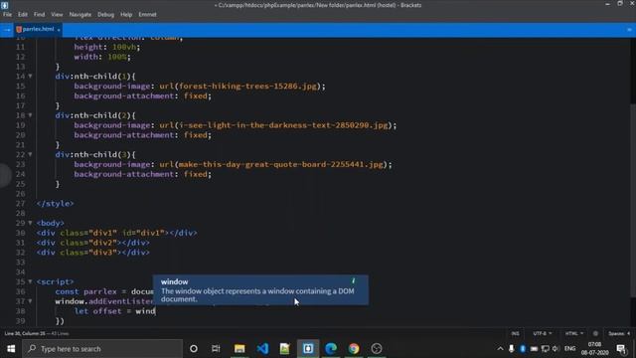Open the Edit menu

[x=23, y=15]
